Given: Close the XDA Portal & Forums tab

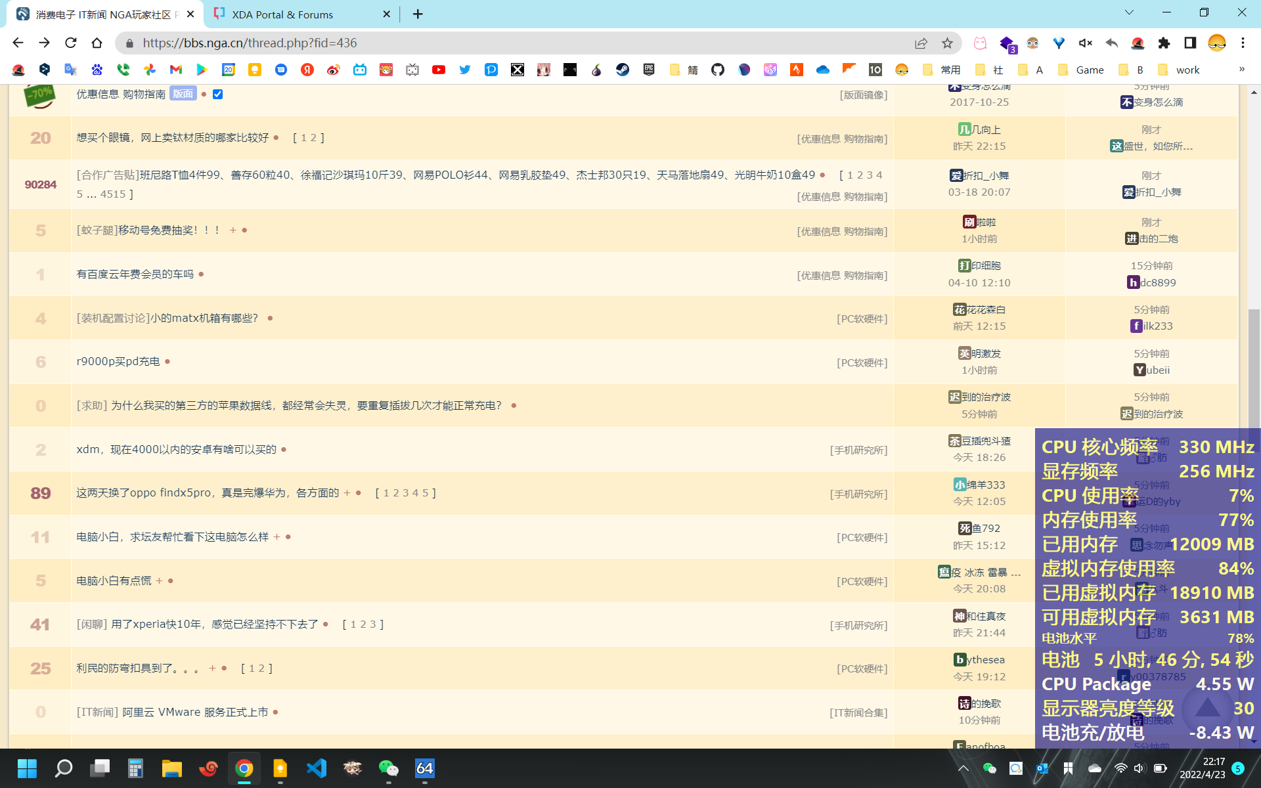Looking at the screenshot, I should (x=386, y=14).
